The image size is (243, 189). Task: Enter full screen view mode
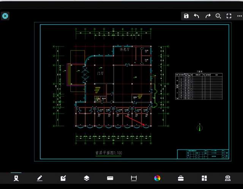(229, 16)
